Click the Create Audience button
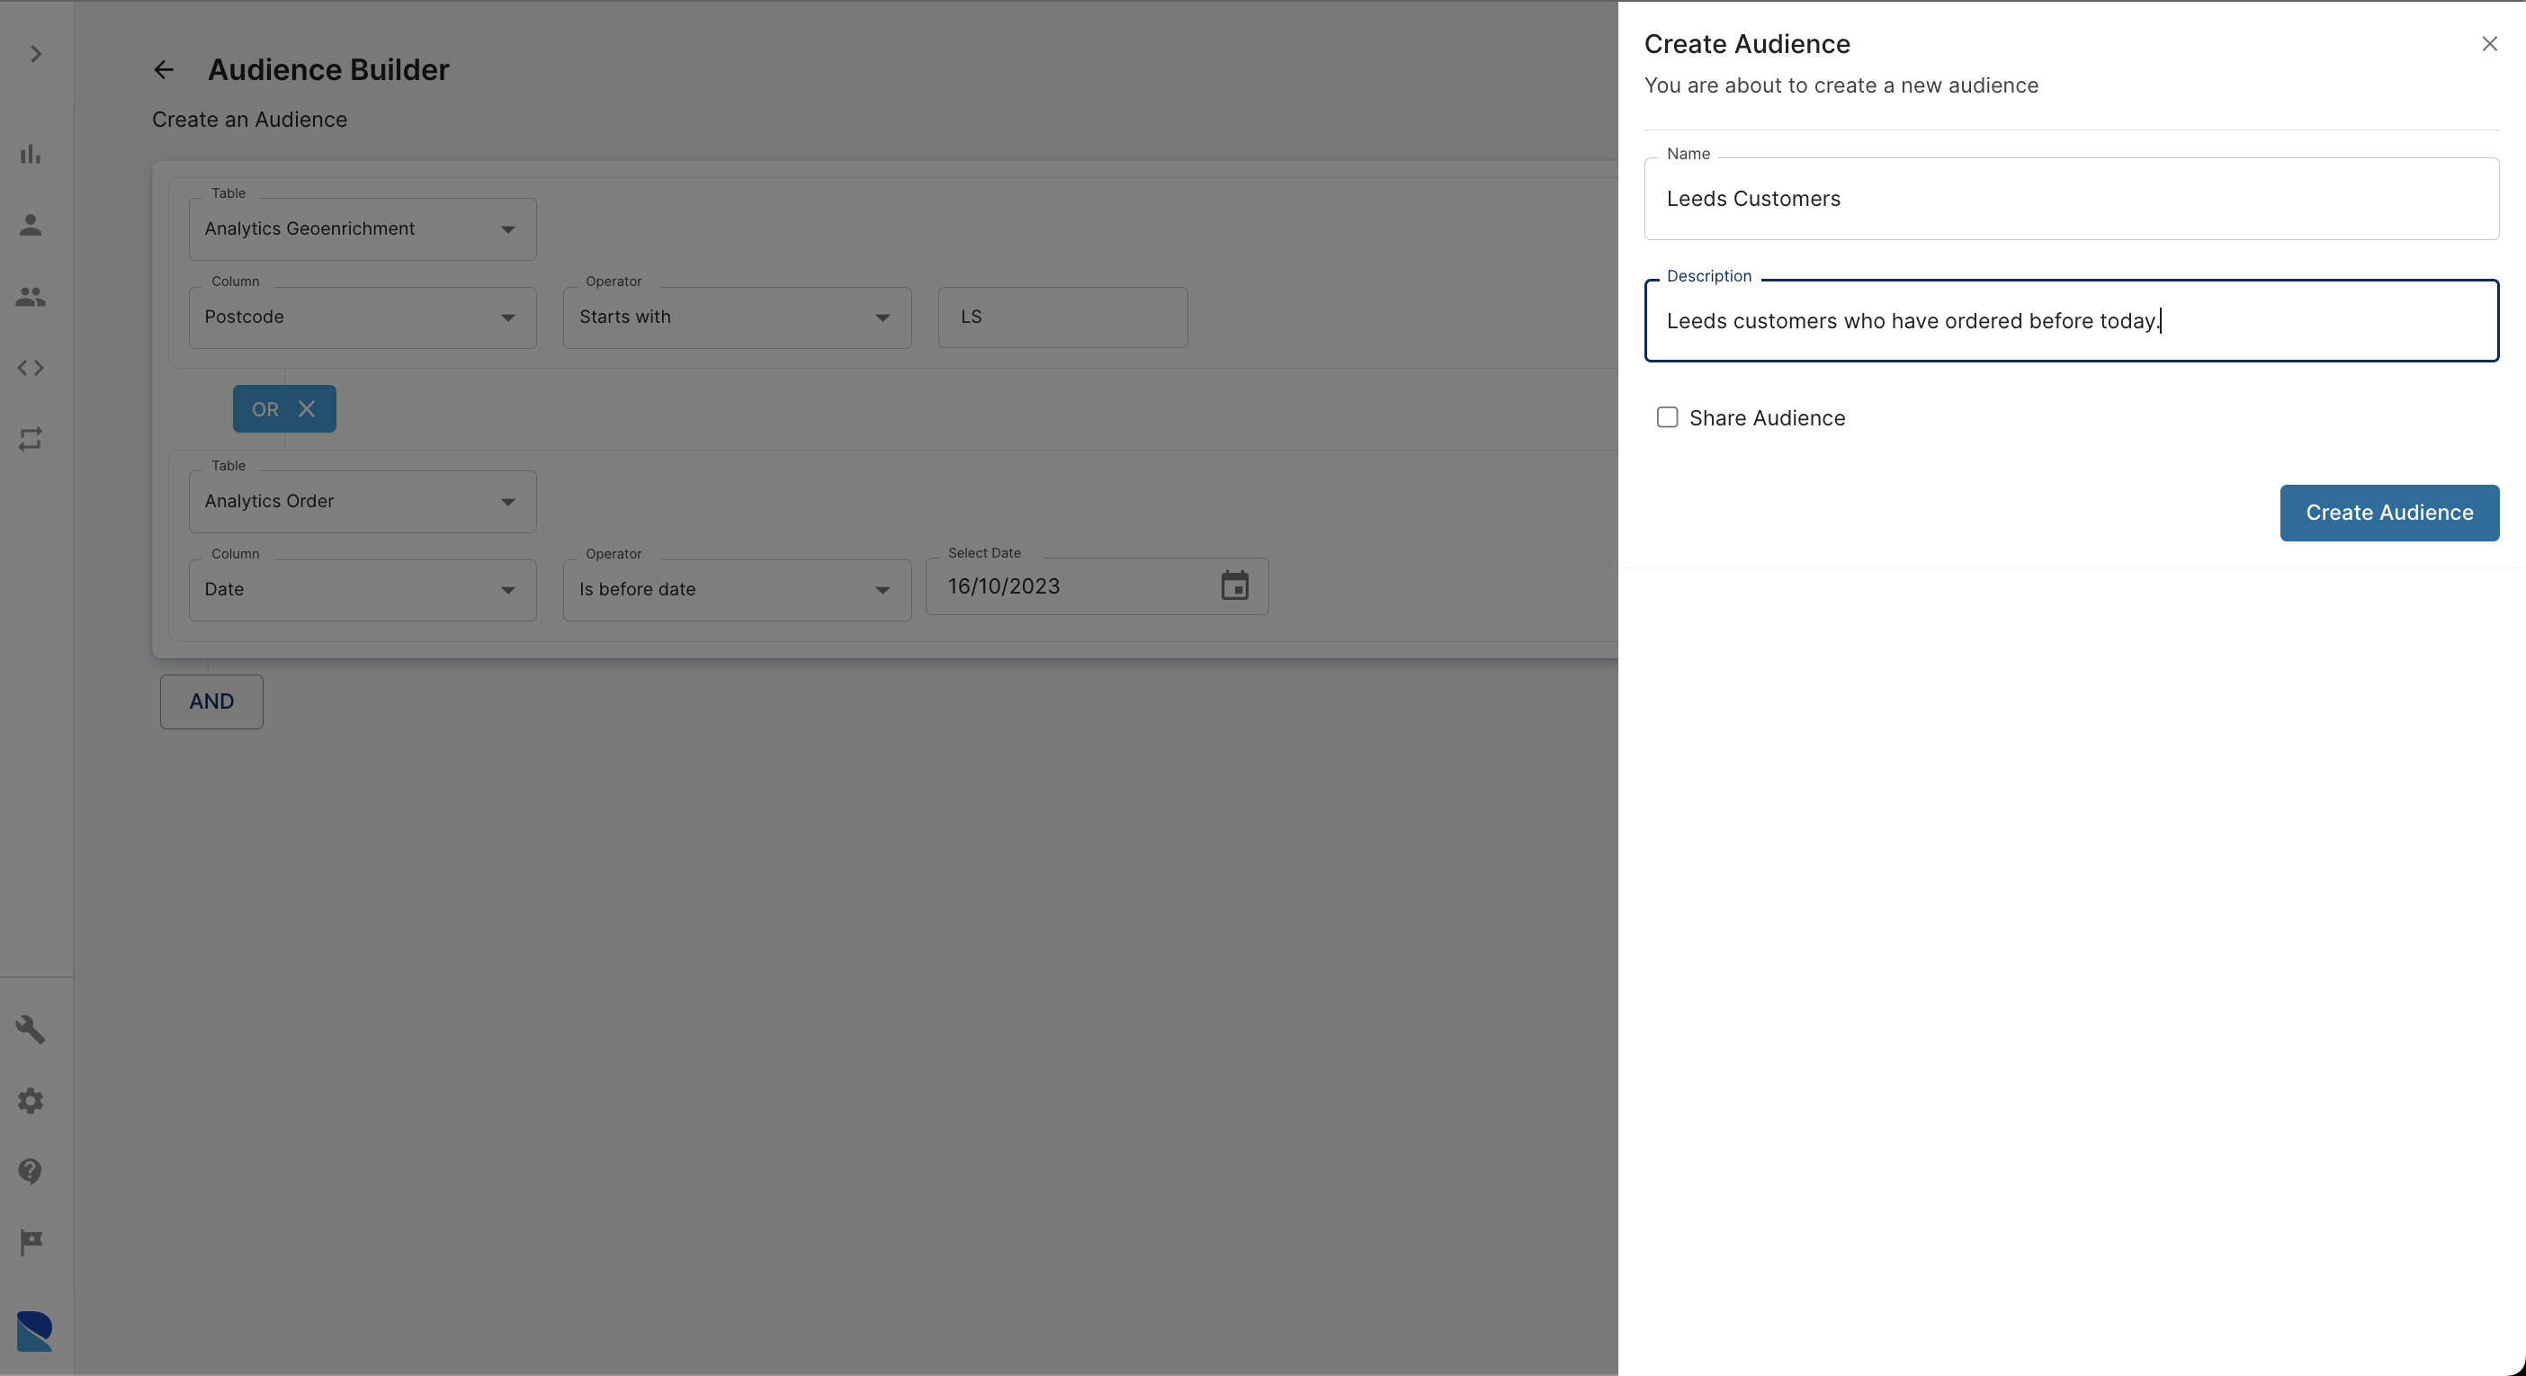Viewport: 2526px width, 1376px height. coord(2390,512)
